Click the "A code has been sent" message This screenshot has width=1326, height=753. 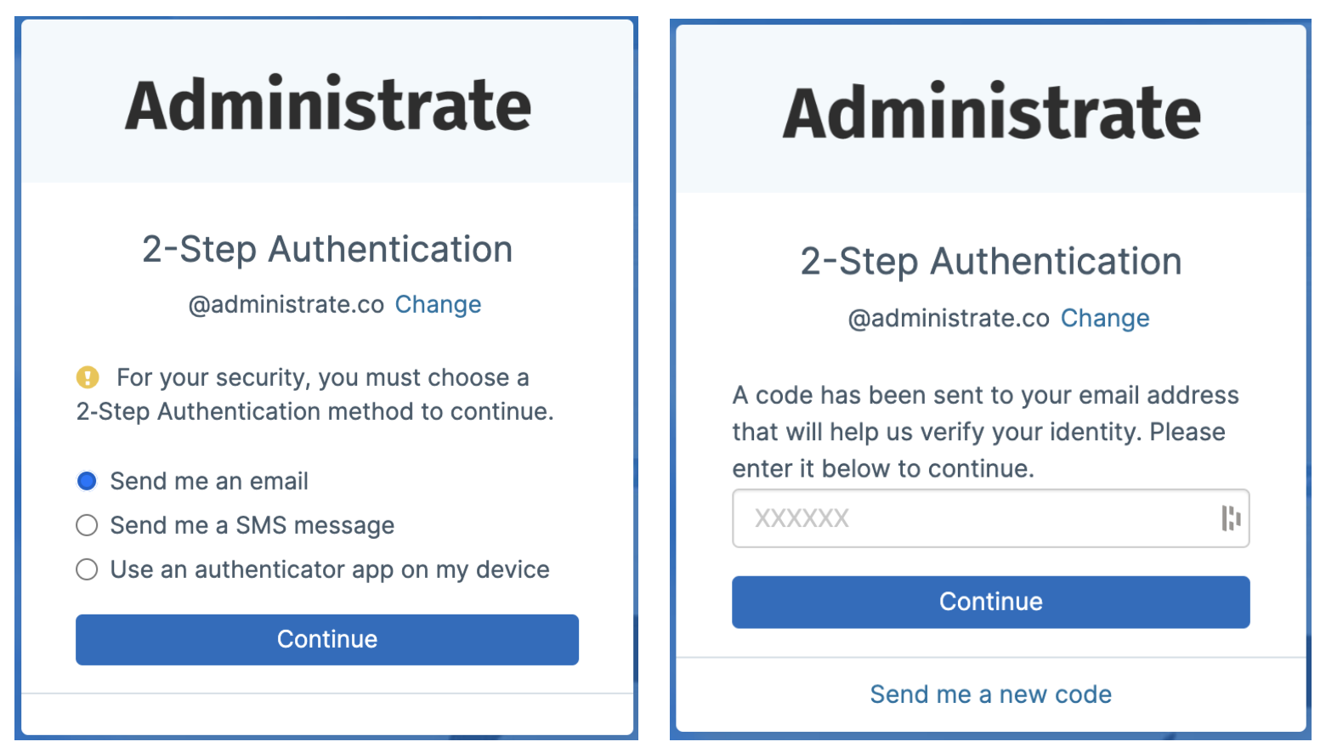(984, 432)
